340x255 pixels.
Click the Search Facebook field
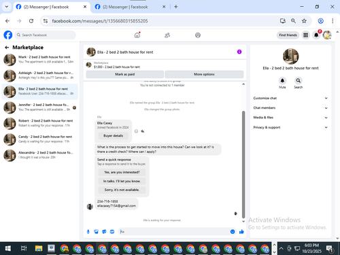pyautogui.click(x=46, y=35)
